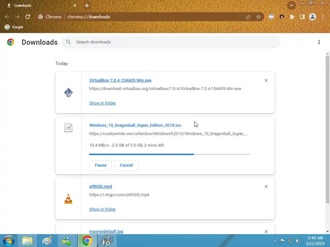
Task: Open a new tab with plus button
Action: tap(87, 5)
